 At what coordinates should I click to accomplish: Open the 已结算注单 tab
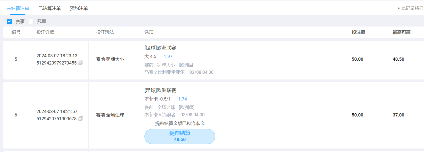[x=49, y=8]
